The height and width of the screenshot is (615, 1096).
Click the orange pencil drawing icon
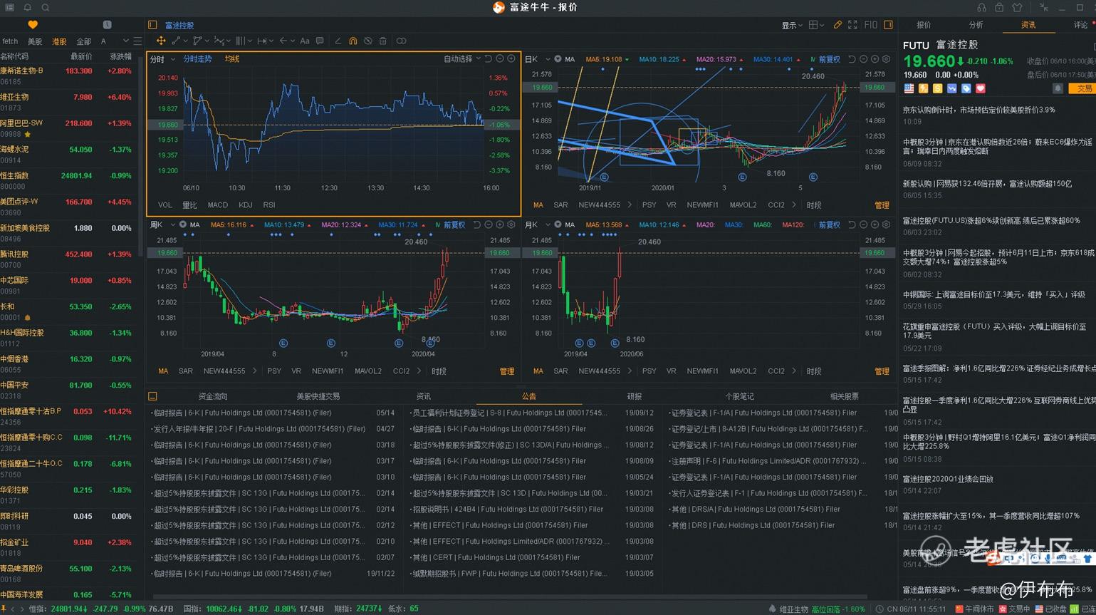click(837, 25)
